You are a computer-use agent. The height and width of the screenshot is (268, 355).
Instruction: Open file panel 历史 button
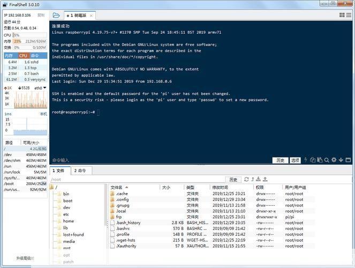(233, 180)
